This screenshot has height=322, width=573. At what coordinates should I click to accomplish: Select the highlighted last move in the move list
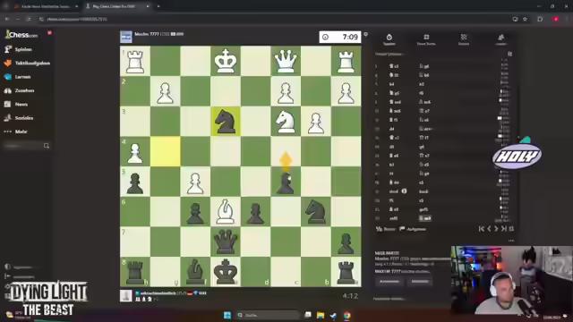point(425,218)
